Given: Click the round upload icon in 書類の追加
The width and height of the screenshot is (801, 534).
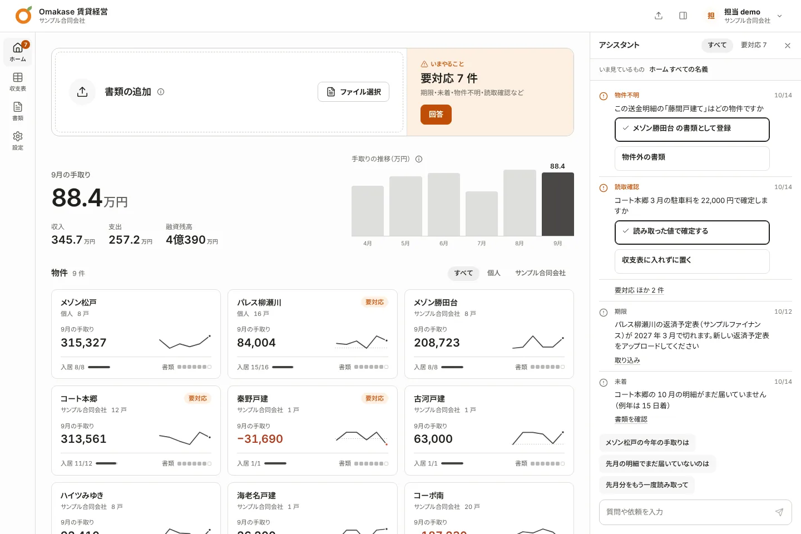Looking at the screenshot, I should [82, 92].
